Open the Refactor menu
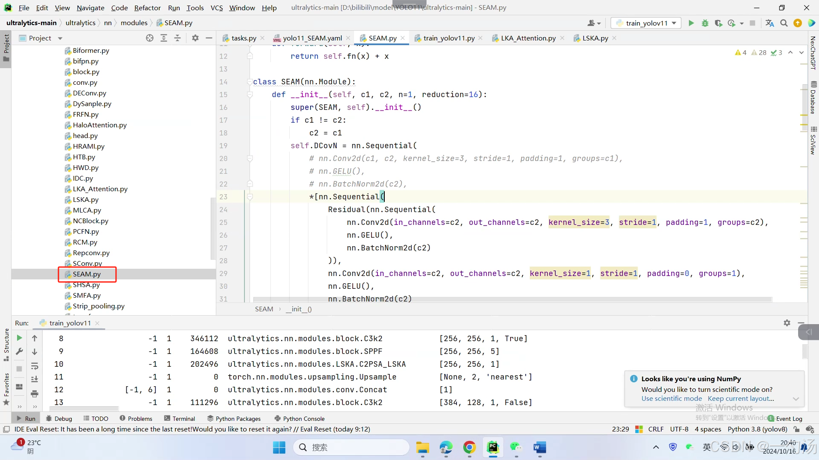The height and width of the screenshot is (460, 819). click(147, 8)
